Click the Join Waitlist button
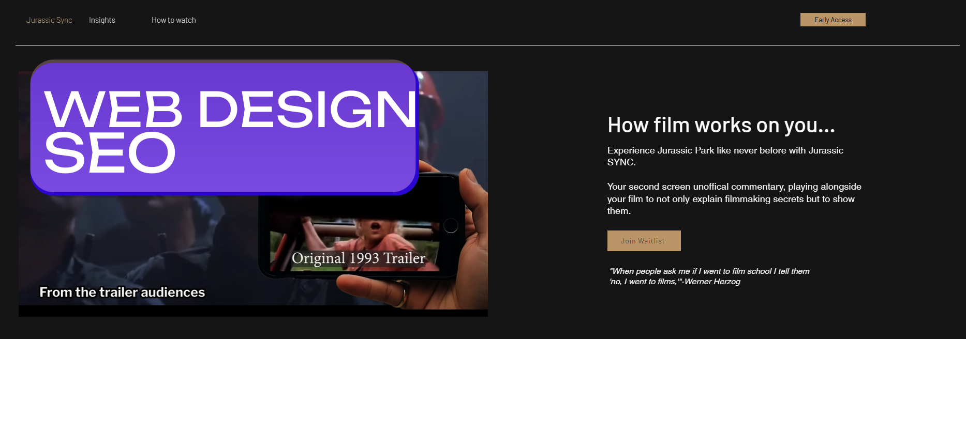The height and width of the screenshot is (431, 966). [x=644, y=241]
